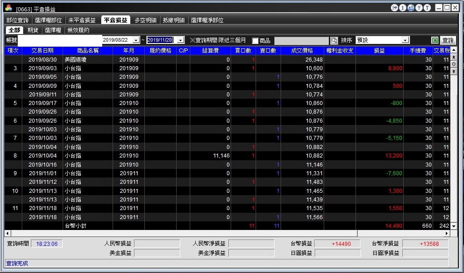Expand the end date 2019/11/20 dropdown
Viewport: 464px width, 273px height.
coord(181,40)
